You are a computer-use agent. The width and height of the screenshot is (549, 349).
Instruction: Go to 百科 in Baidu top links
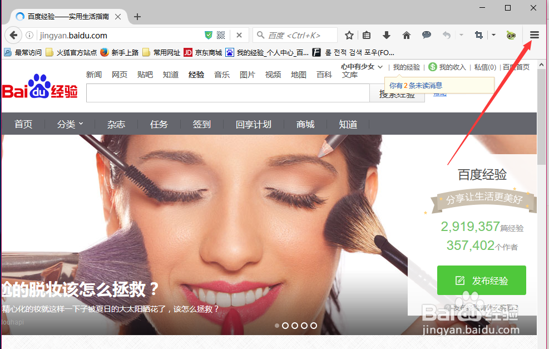pyautogui.click(x=324, y=75)
